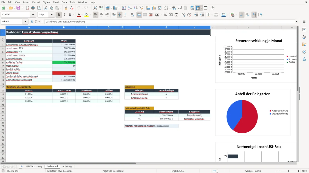Apply the yellow background color swatch
This screenshot has height=173, width=309.
point(87,15)
